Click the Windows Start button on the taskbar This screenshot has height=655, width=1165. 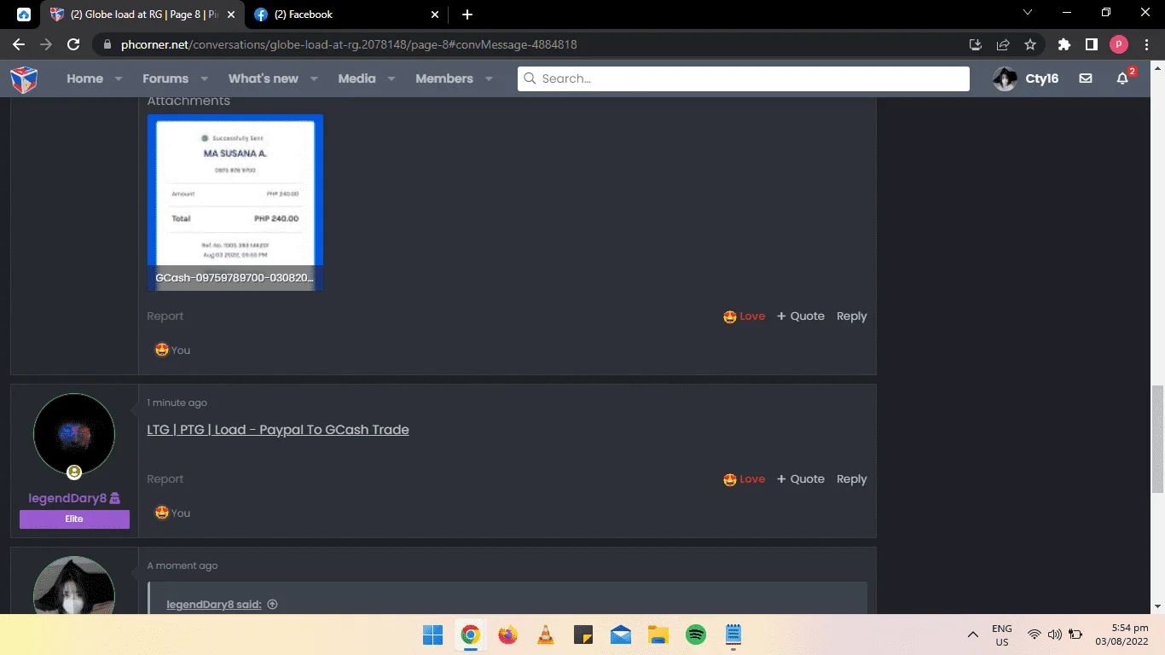click(x=432, y=635)
